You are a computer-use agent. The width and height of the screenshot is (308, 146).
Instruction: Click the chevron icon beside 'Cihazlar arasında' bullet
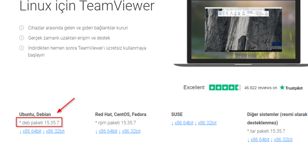(x=21, y=28)
